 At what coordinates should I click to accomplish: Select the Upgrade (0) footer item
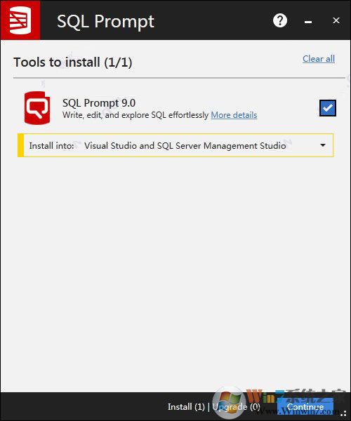pyautogui.click(x=236, y=407)
